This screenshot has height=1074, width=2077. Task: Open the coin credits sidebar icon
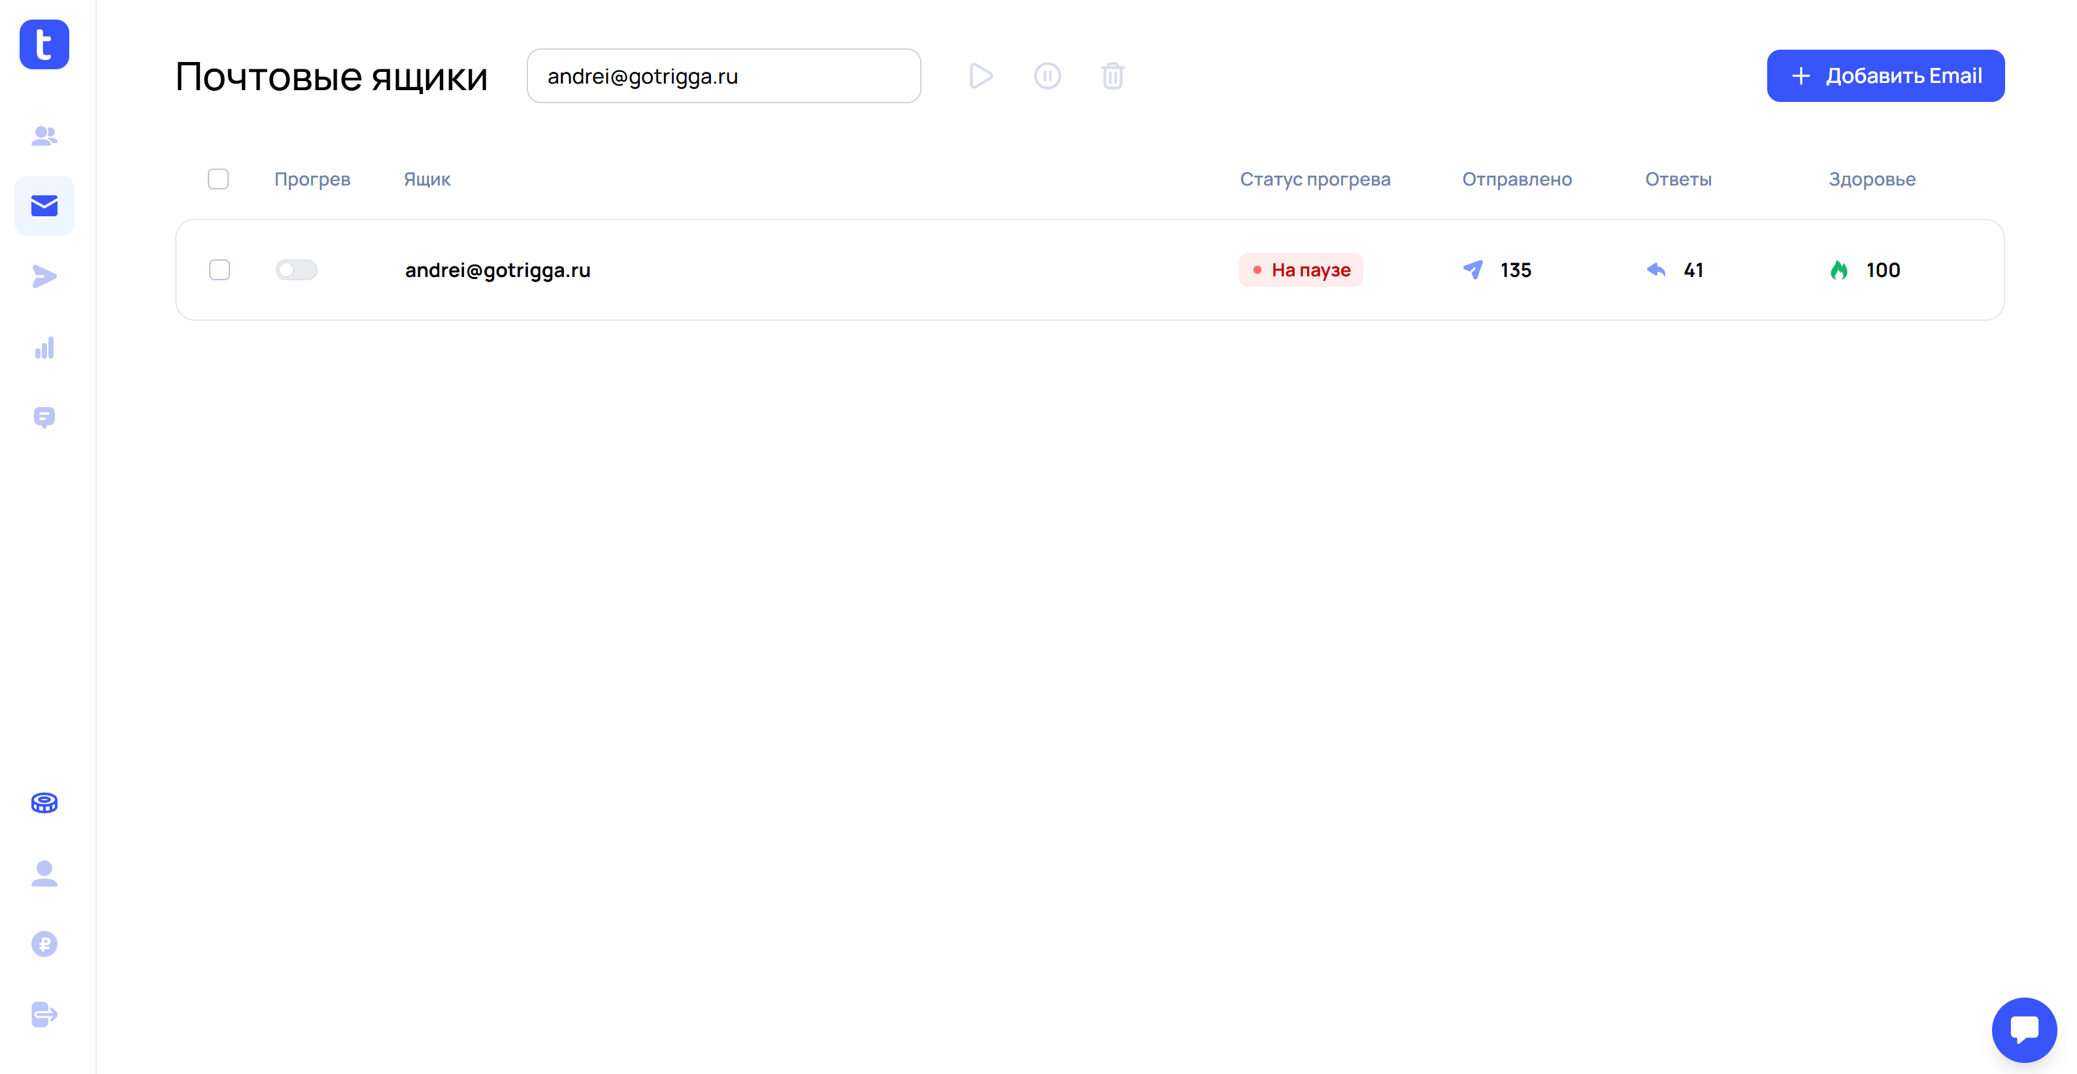tap(44, 802)
